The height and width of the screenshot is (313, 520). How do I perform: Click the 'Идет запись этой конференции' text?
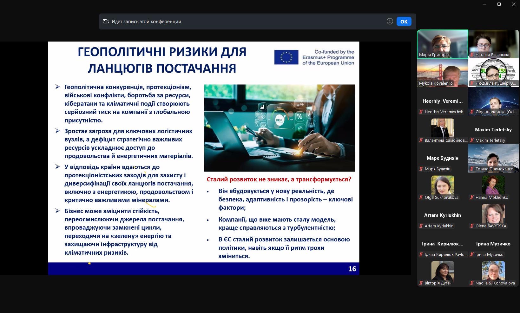(x=146, y=22)
